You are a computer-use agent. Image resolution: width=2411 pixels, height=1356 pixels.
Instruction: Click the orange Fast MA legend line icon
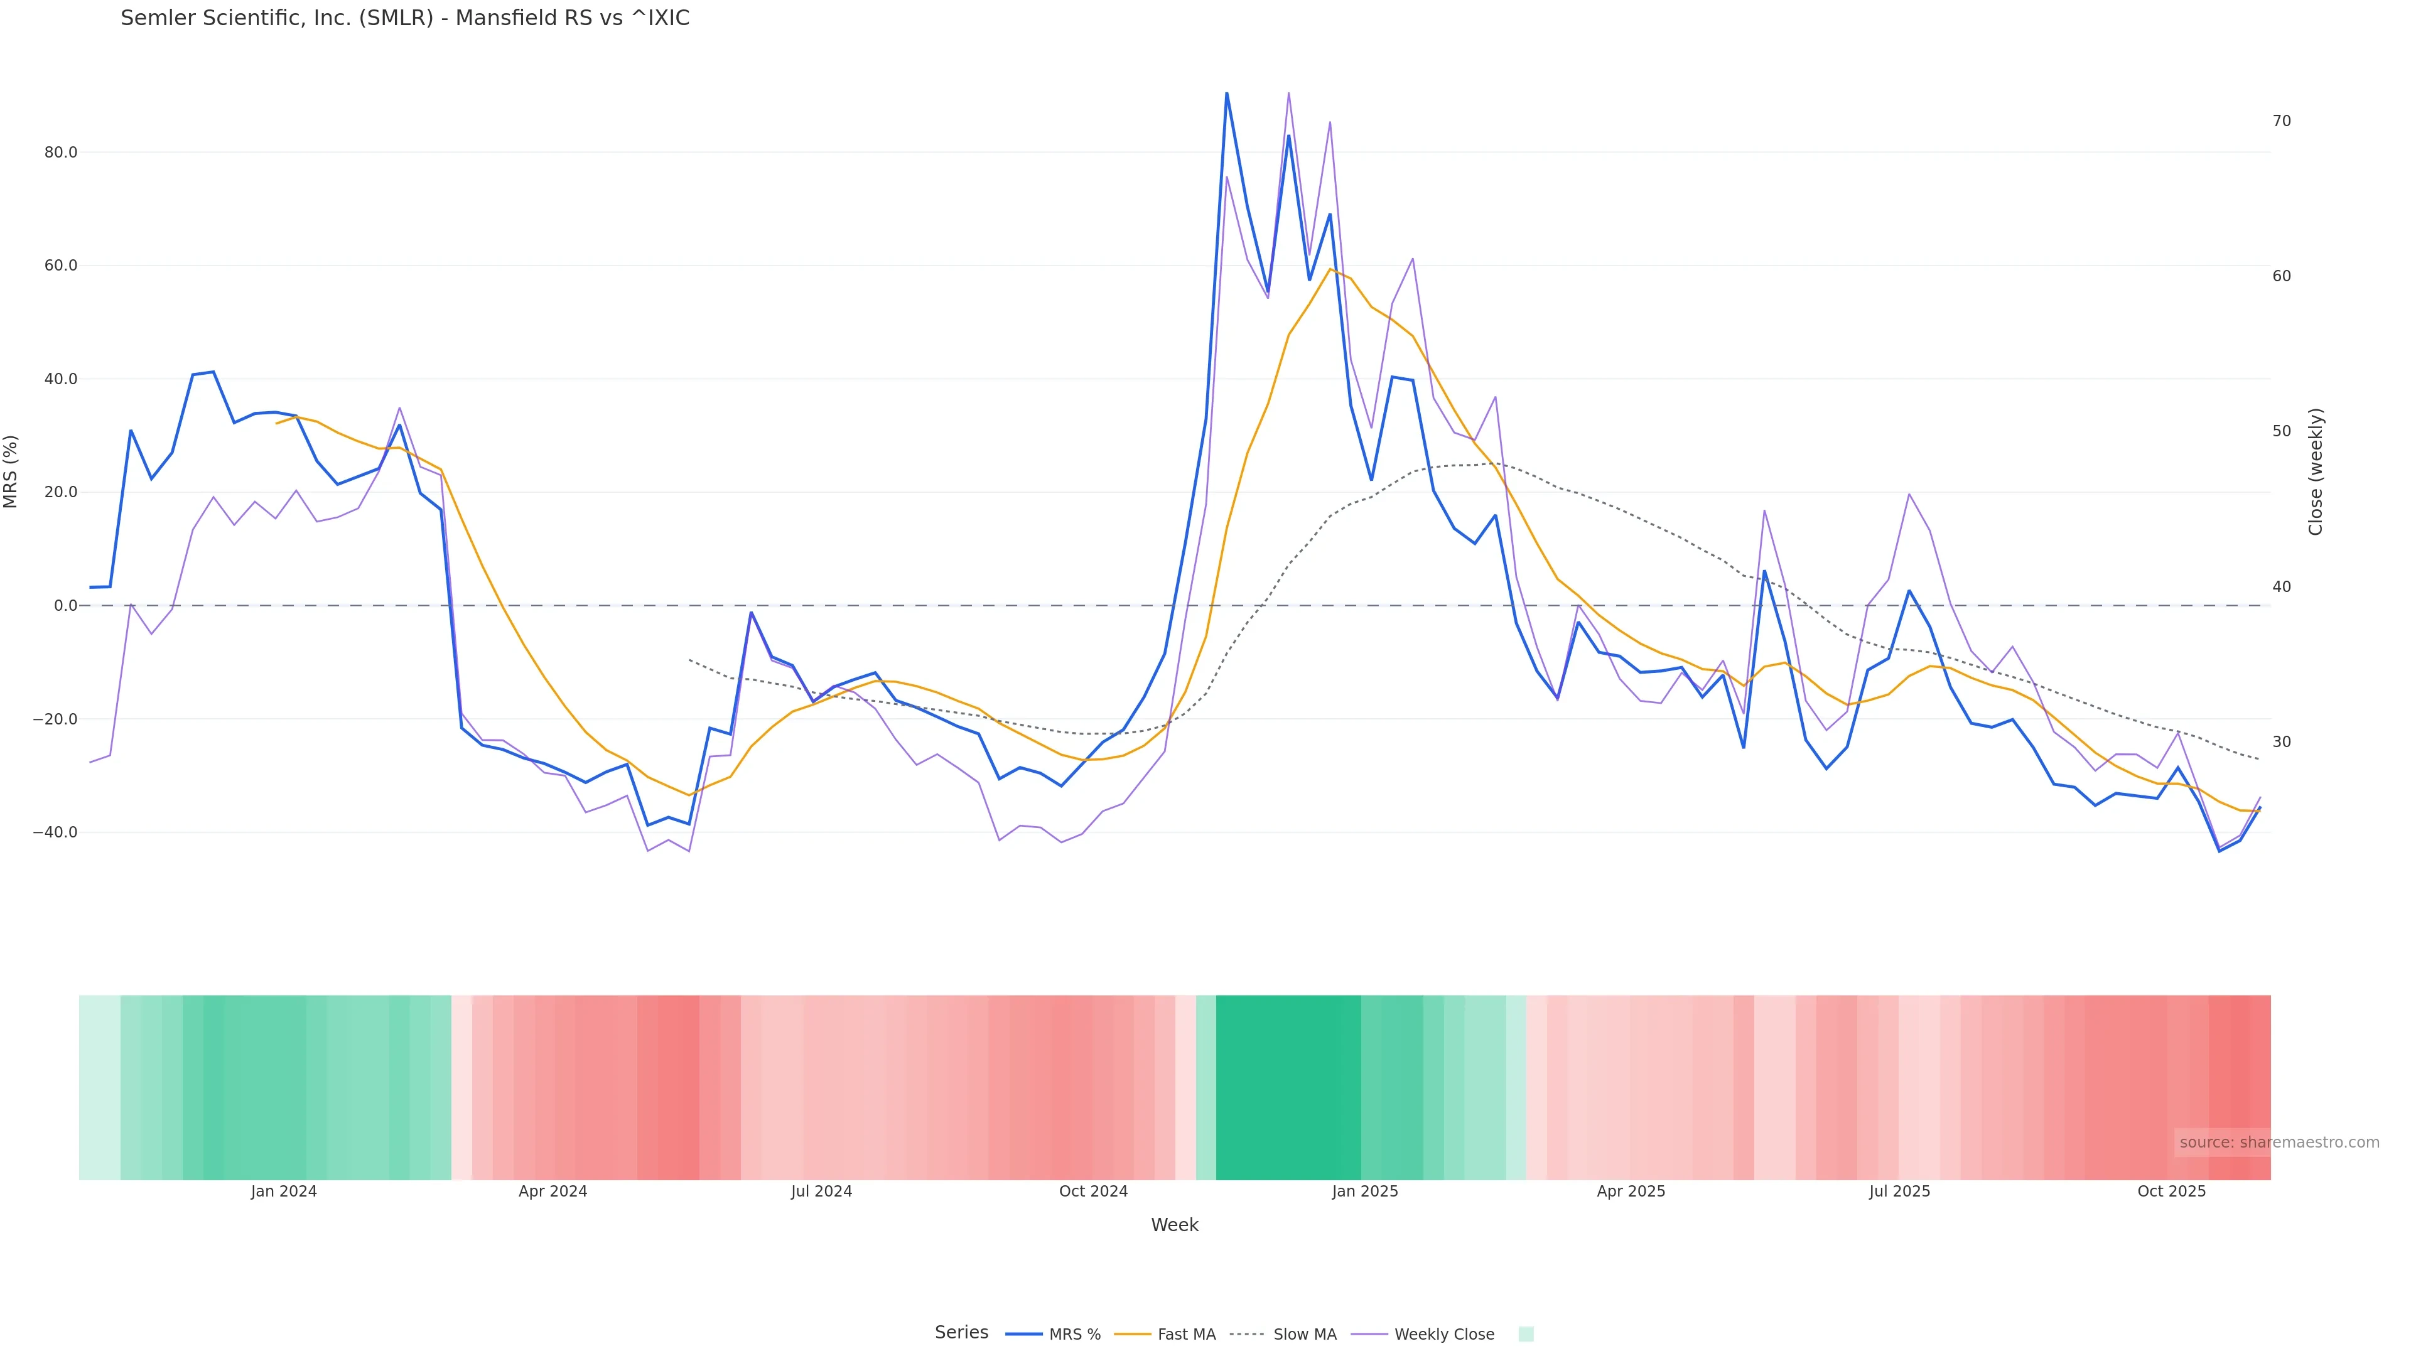click(1133, 1335)
